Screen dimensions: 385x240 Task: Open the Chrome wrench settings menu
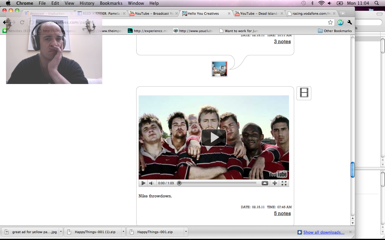[350, 22]
